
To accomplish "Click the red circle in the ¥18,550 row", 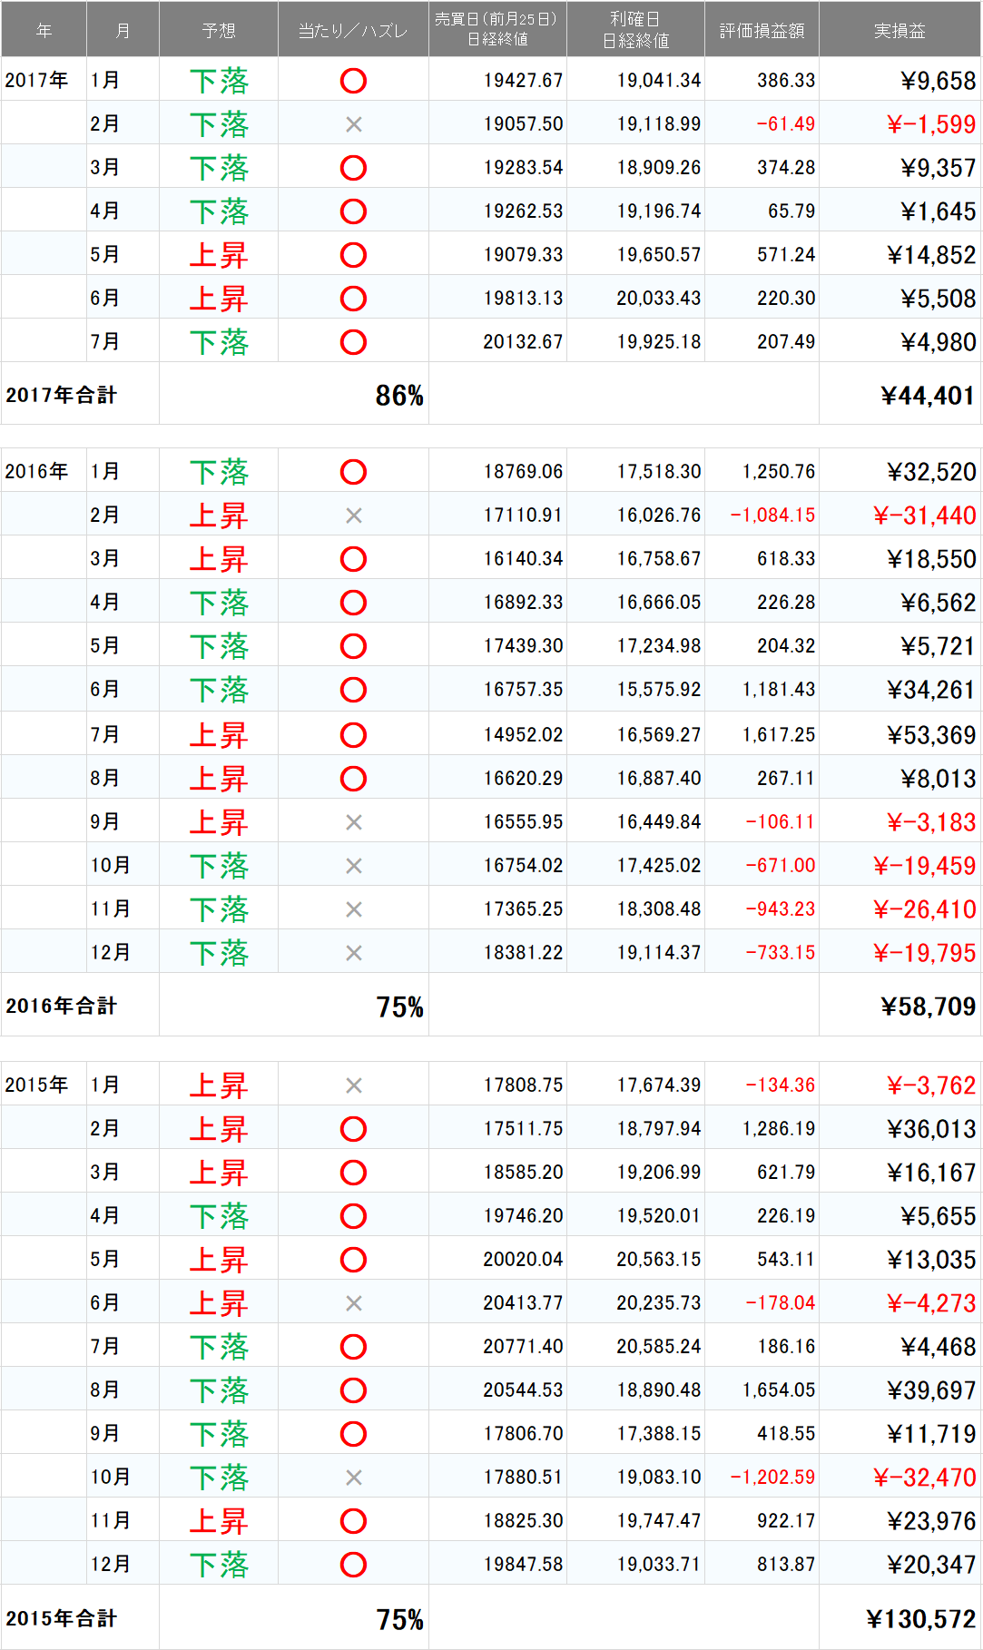I will point(353,559).
